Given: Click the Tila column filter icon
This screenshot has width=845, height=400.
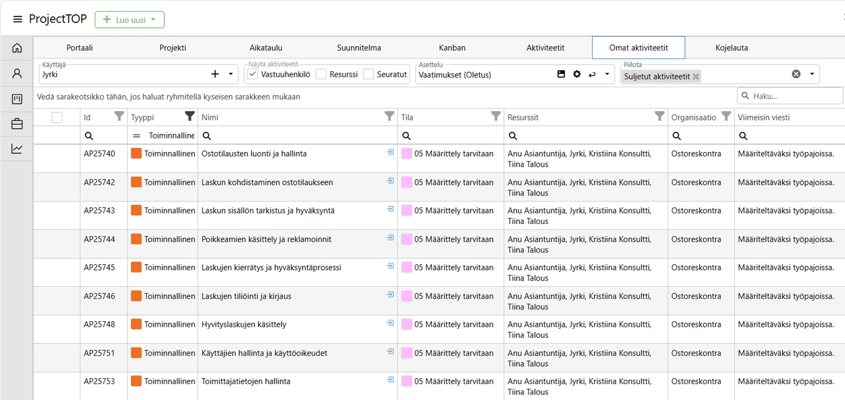Looking at the screenshot, I should click(x=496, y=116).
